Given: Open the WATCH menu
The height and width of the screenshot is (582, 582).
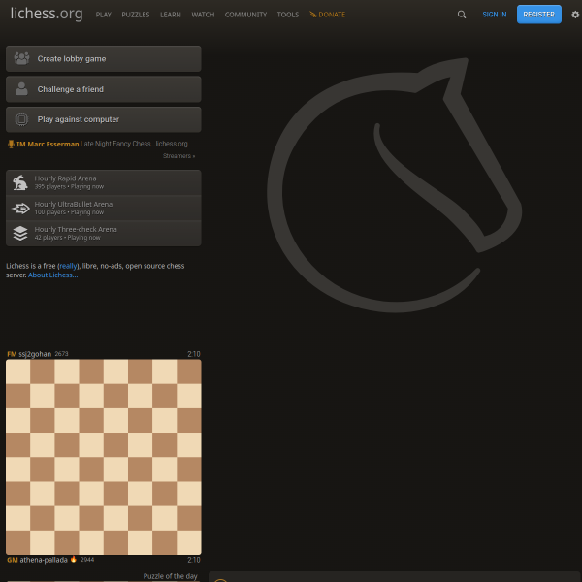Looking at the screenshot, I should (x=203, y=15).
